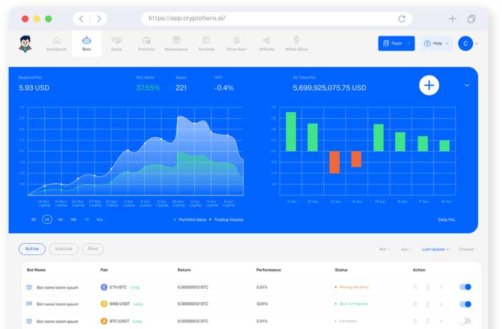
Task: Open the Marketplace store icon
Action: point(176,40)
